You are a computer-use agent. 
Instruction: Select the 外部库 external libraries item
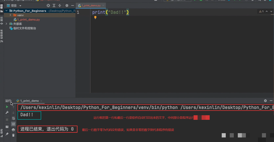pos(16,24)
